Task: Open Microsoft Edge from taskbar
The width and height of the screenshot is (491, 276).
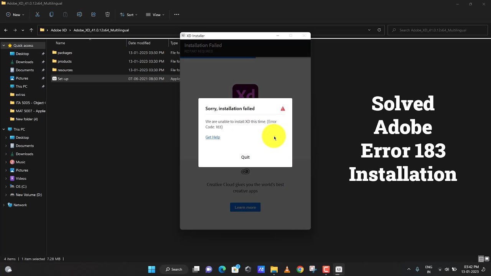Action: pos(222,269)
